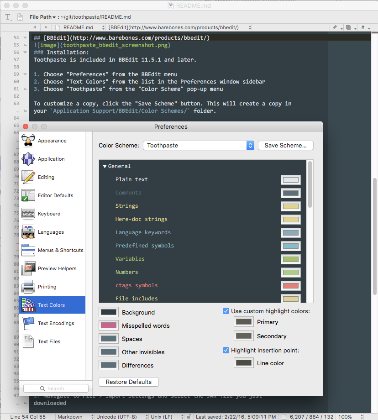Open the README.md document popup
This screenshot has height=420, width=378.
click(79, 27)
